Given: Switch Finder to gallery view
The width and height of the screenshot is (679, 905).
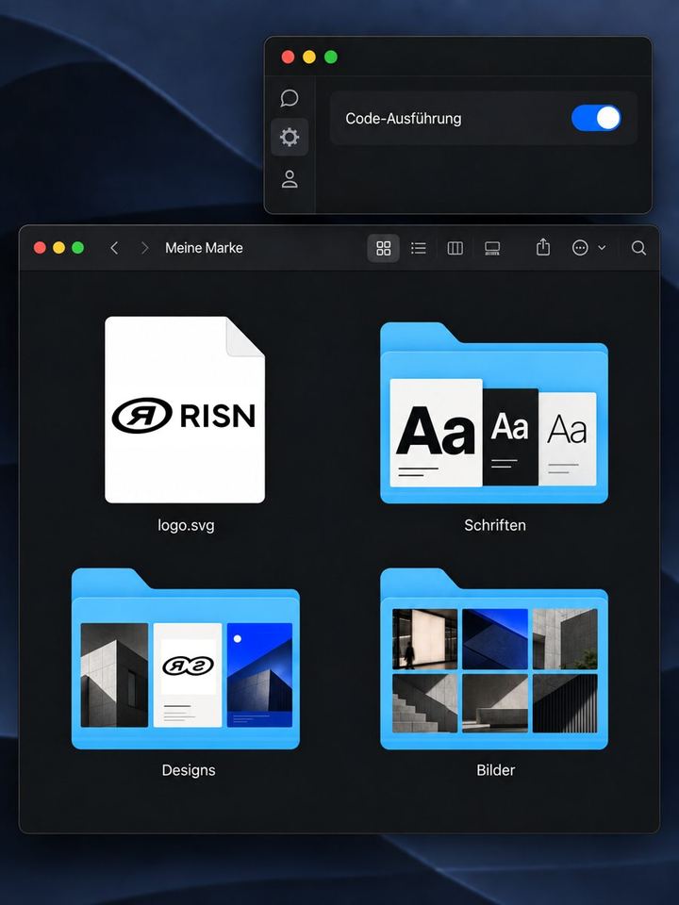Looking at the screenshot, I should point(492,248).
